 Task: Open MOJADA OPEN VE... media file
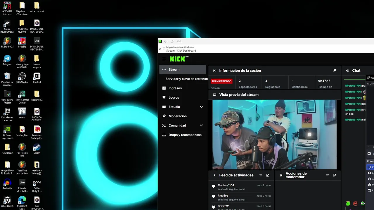(37, 115)
